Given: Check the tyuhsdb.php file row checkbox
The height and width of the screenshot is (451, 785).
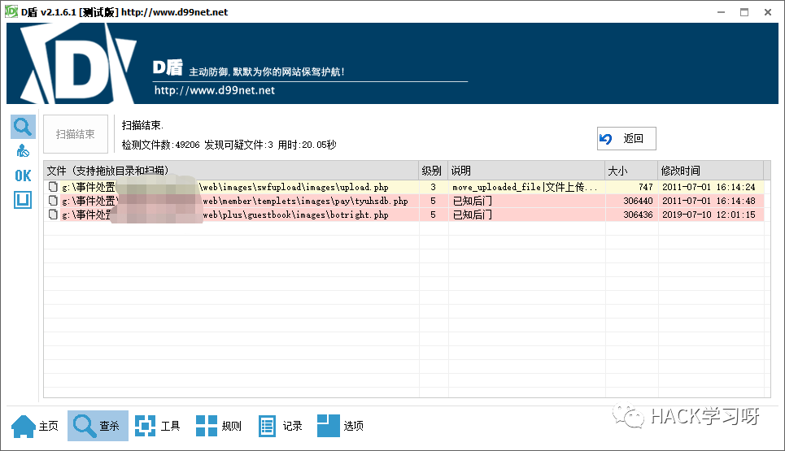Looking at the screenshot, I should click(x=53, y=201).
